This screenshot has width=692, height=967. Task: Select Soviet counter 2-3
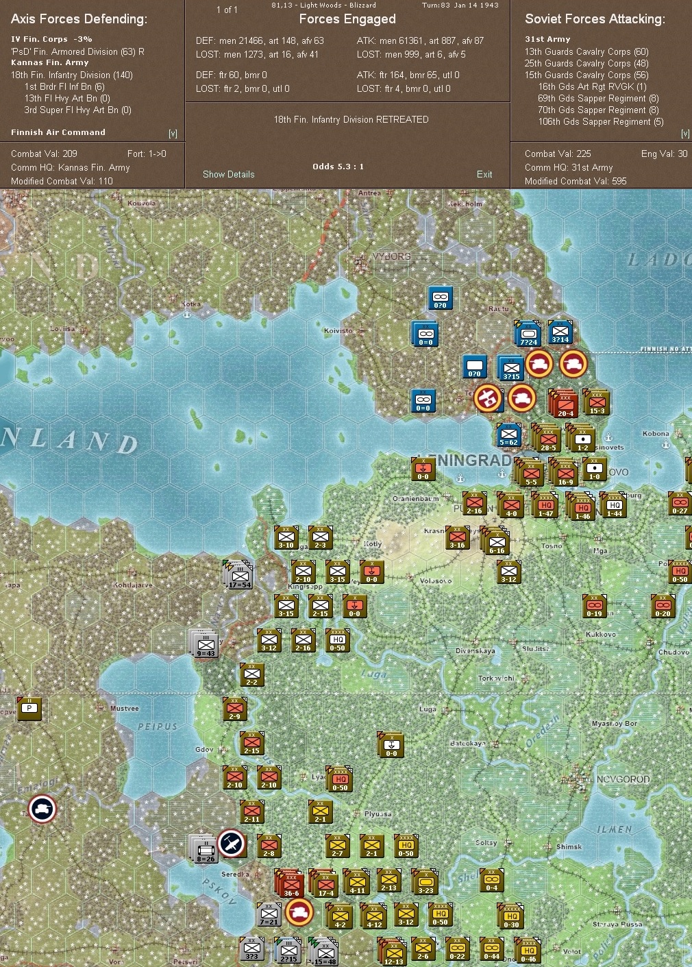pyautogui.click(x=320, y=537)
